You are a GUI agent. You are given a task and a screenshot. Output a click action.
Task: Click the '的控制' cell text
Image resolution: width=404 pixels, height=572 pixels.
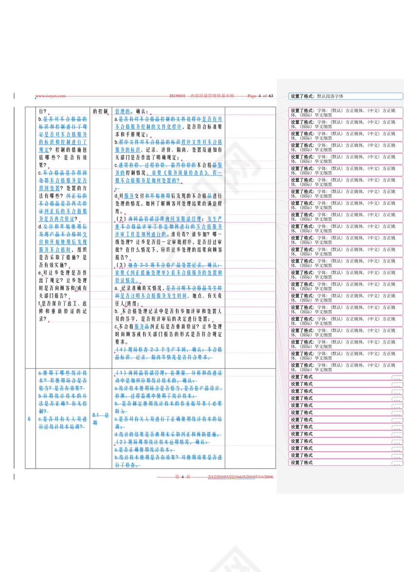pyautogui.click(x=99, y=112)
